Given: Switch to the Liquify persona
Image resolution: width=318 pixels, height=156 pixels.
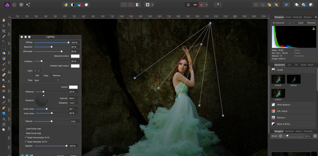Looking at the screenshot, I should pyautogui.click(x=14, y=5).
